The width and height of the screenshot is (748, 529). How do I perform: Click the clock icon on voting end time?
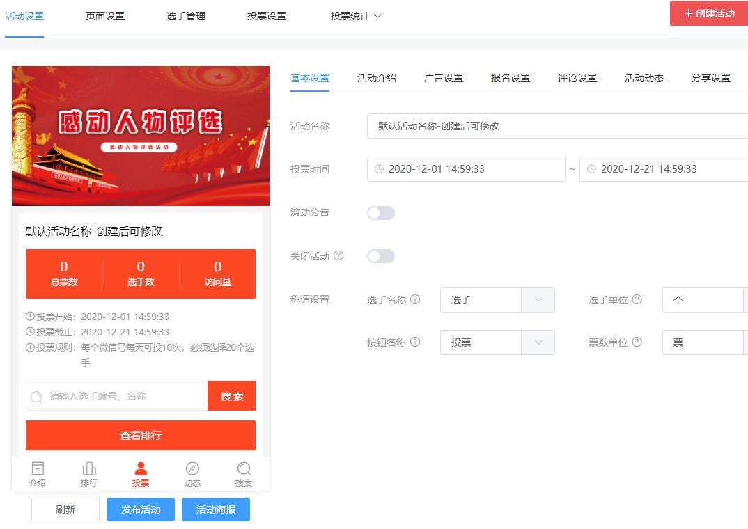point(591,169)
